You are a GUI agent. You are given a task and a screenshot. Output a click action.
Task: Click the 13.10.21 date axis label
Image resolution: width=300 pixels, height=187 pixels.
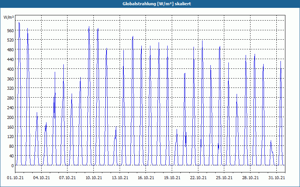[120, 178]
